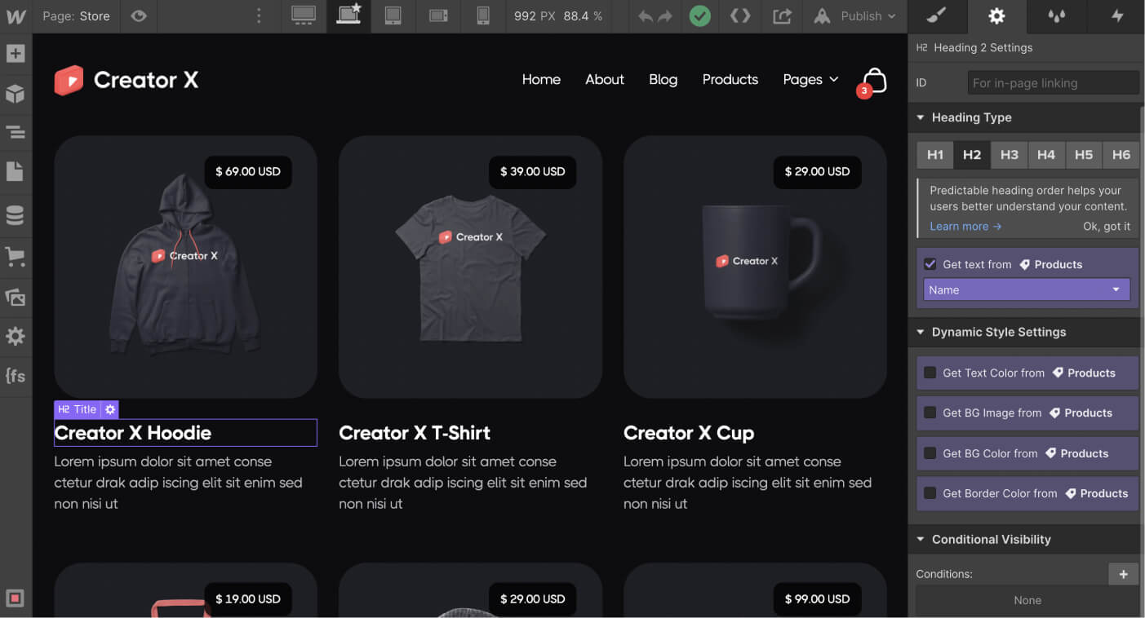The width and height of the screenshot is (1145, 618).
Task: Click the undo arrow
Action: [x=646, y=16]
